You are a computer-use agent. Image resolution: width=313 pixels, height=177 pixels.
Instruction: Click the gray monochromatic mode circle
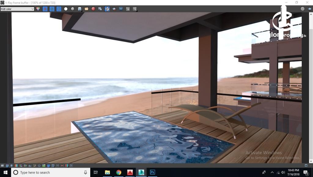coord(72,9)
